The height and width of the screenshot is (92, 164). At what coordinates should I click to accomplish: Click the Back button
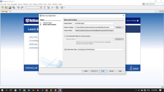(x=85, y=71)
